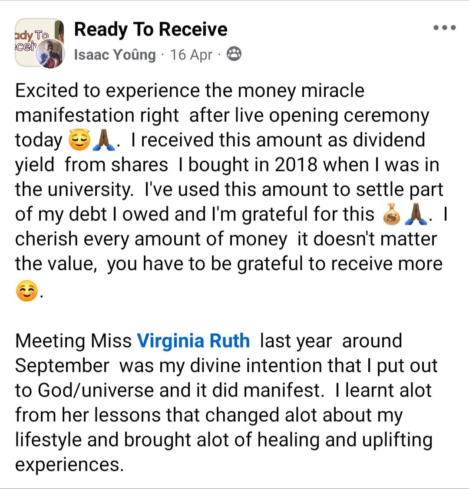Click the blushing smile emoji ending first paragraph
Screen dimensions: 469x489
(27, 291)
